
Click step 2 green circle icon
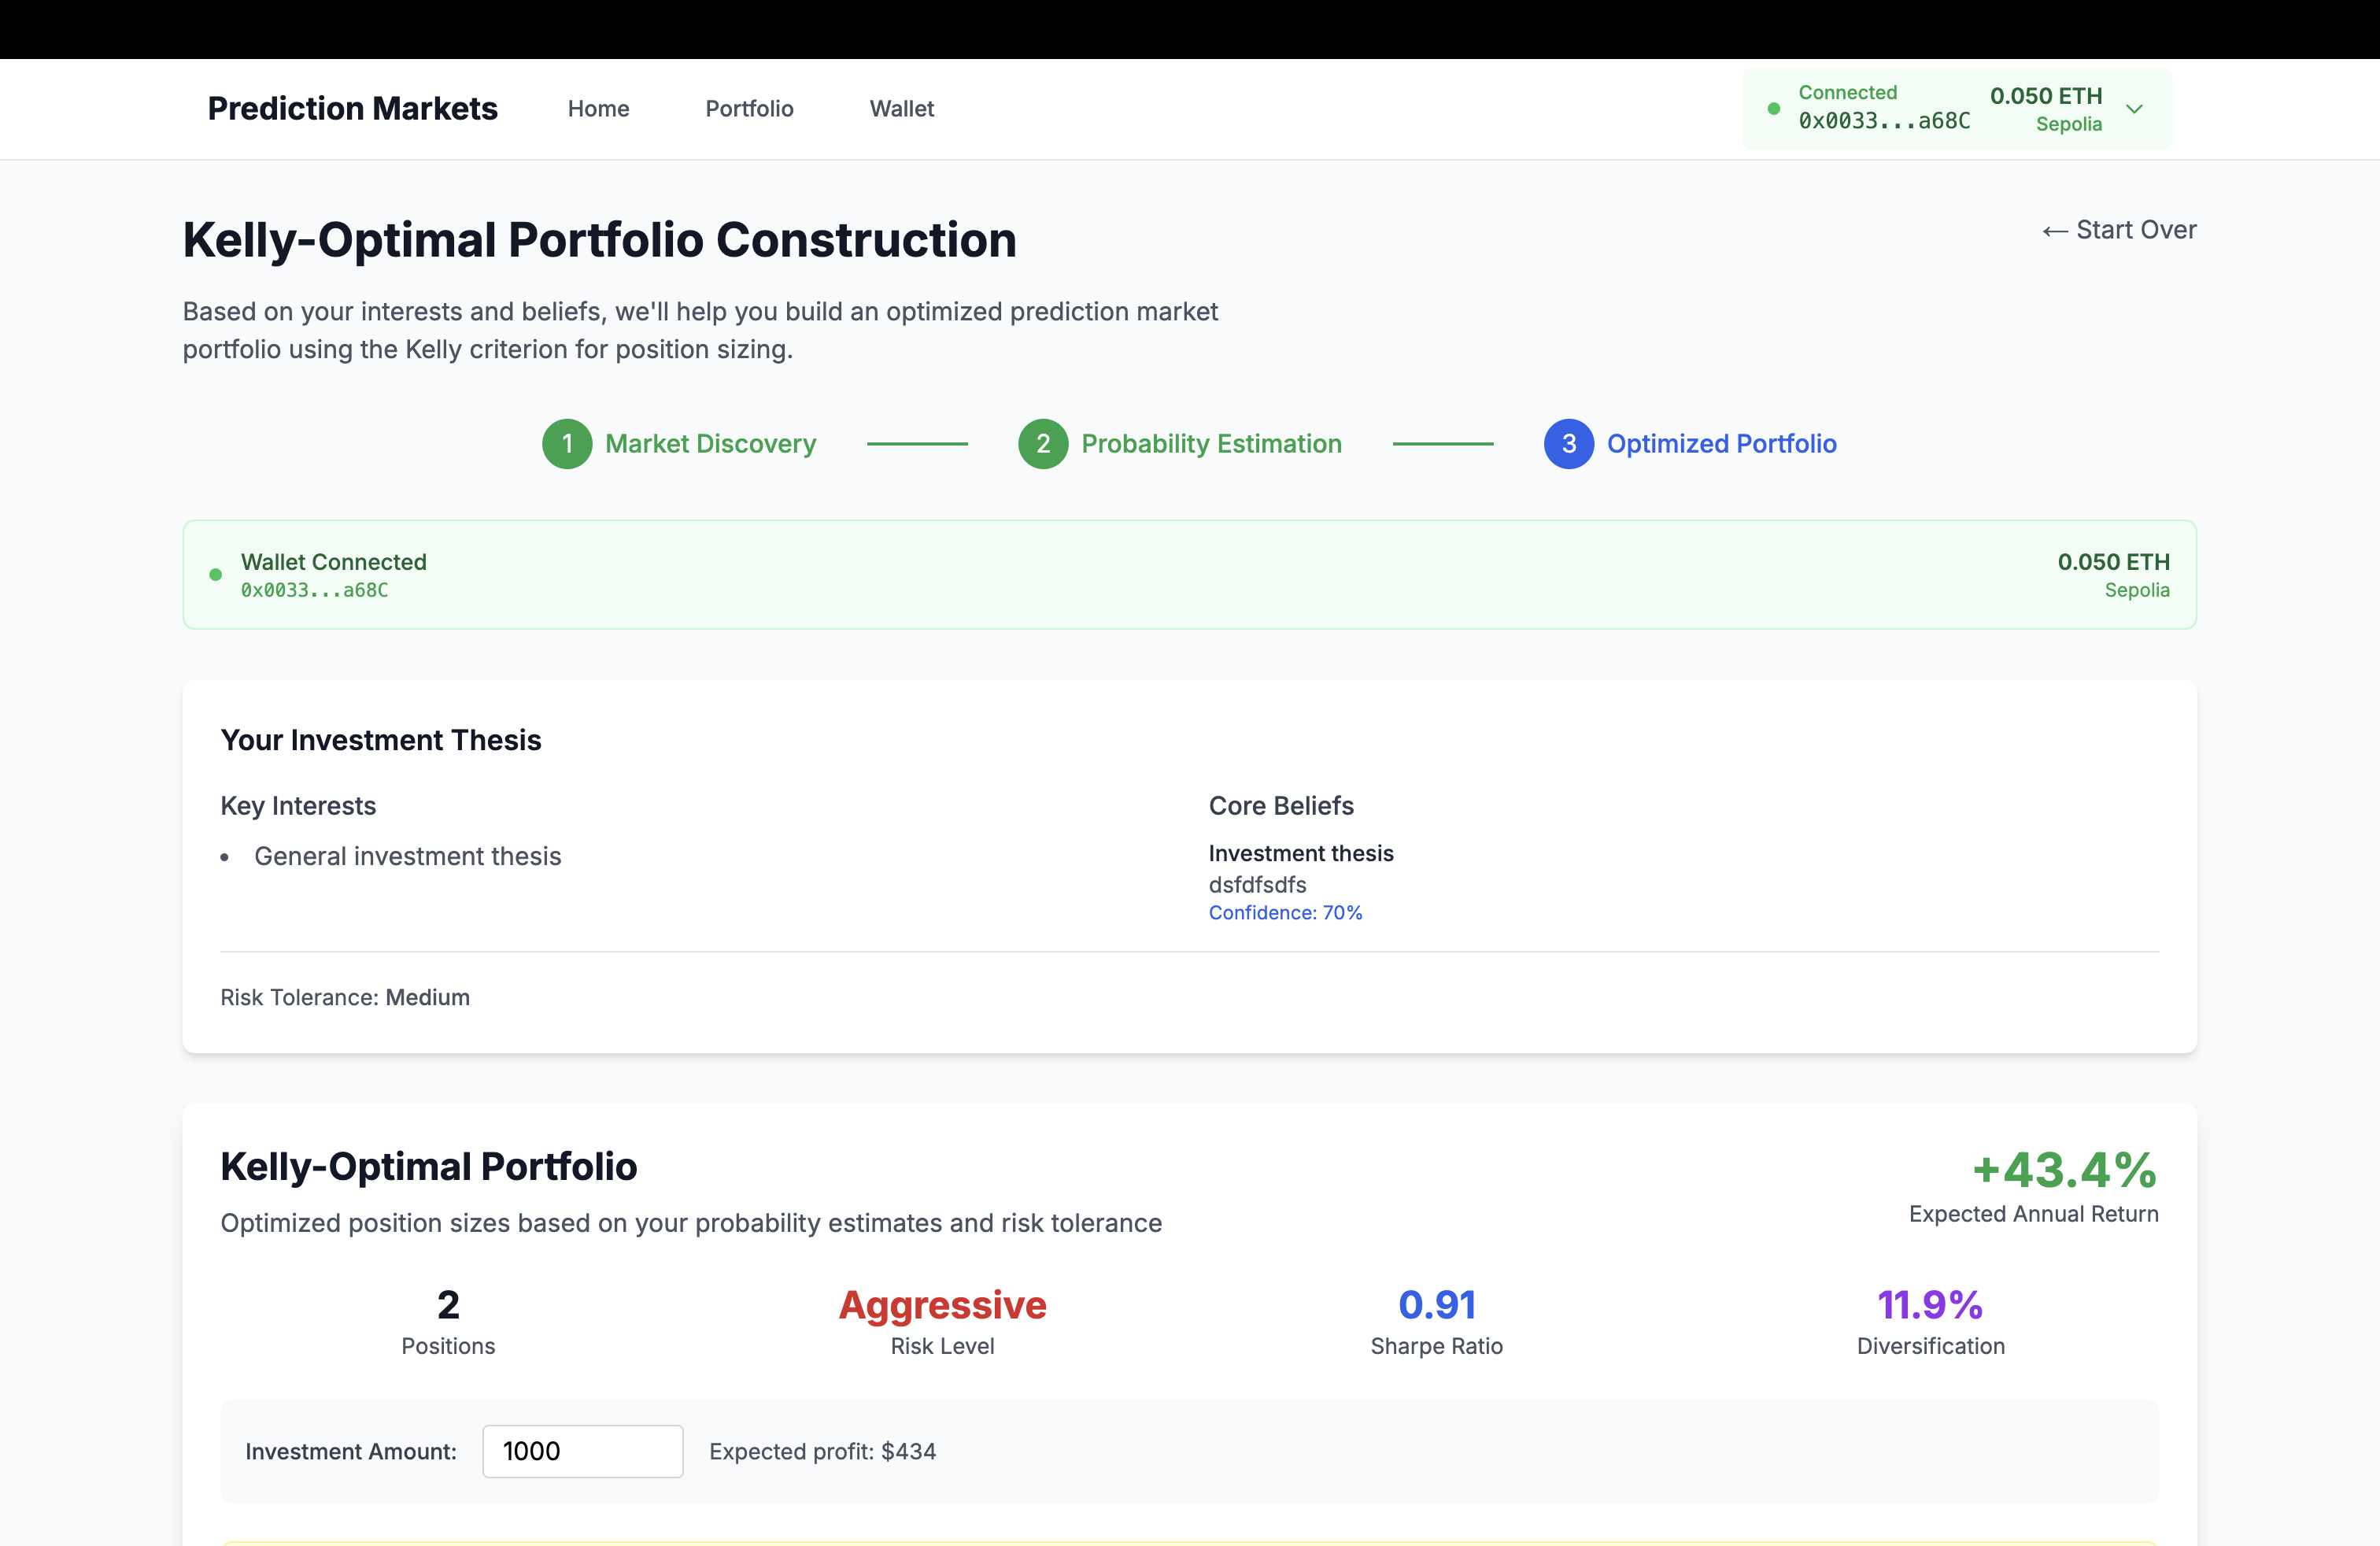1043,444
